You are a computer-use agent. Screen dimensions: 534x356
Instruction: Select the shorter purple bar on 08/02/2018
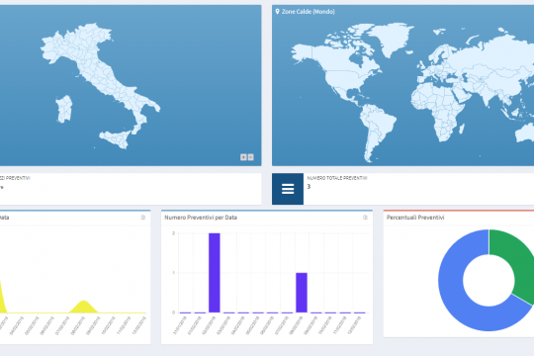pyautogui.click(x=302, y=293)
